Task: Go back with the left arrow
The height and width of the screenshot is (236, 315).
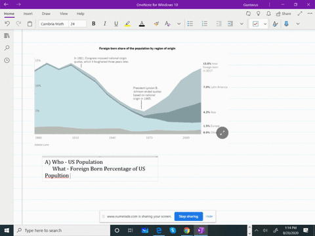Action: pos(6,5)
